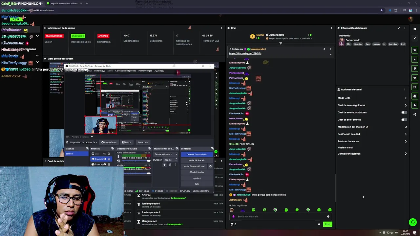Expand the pinned message chevron
Screen dimensions: 420x236
(330, 54)
